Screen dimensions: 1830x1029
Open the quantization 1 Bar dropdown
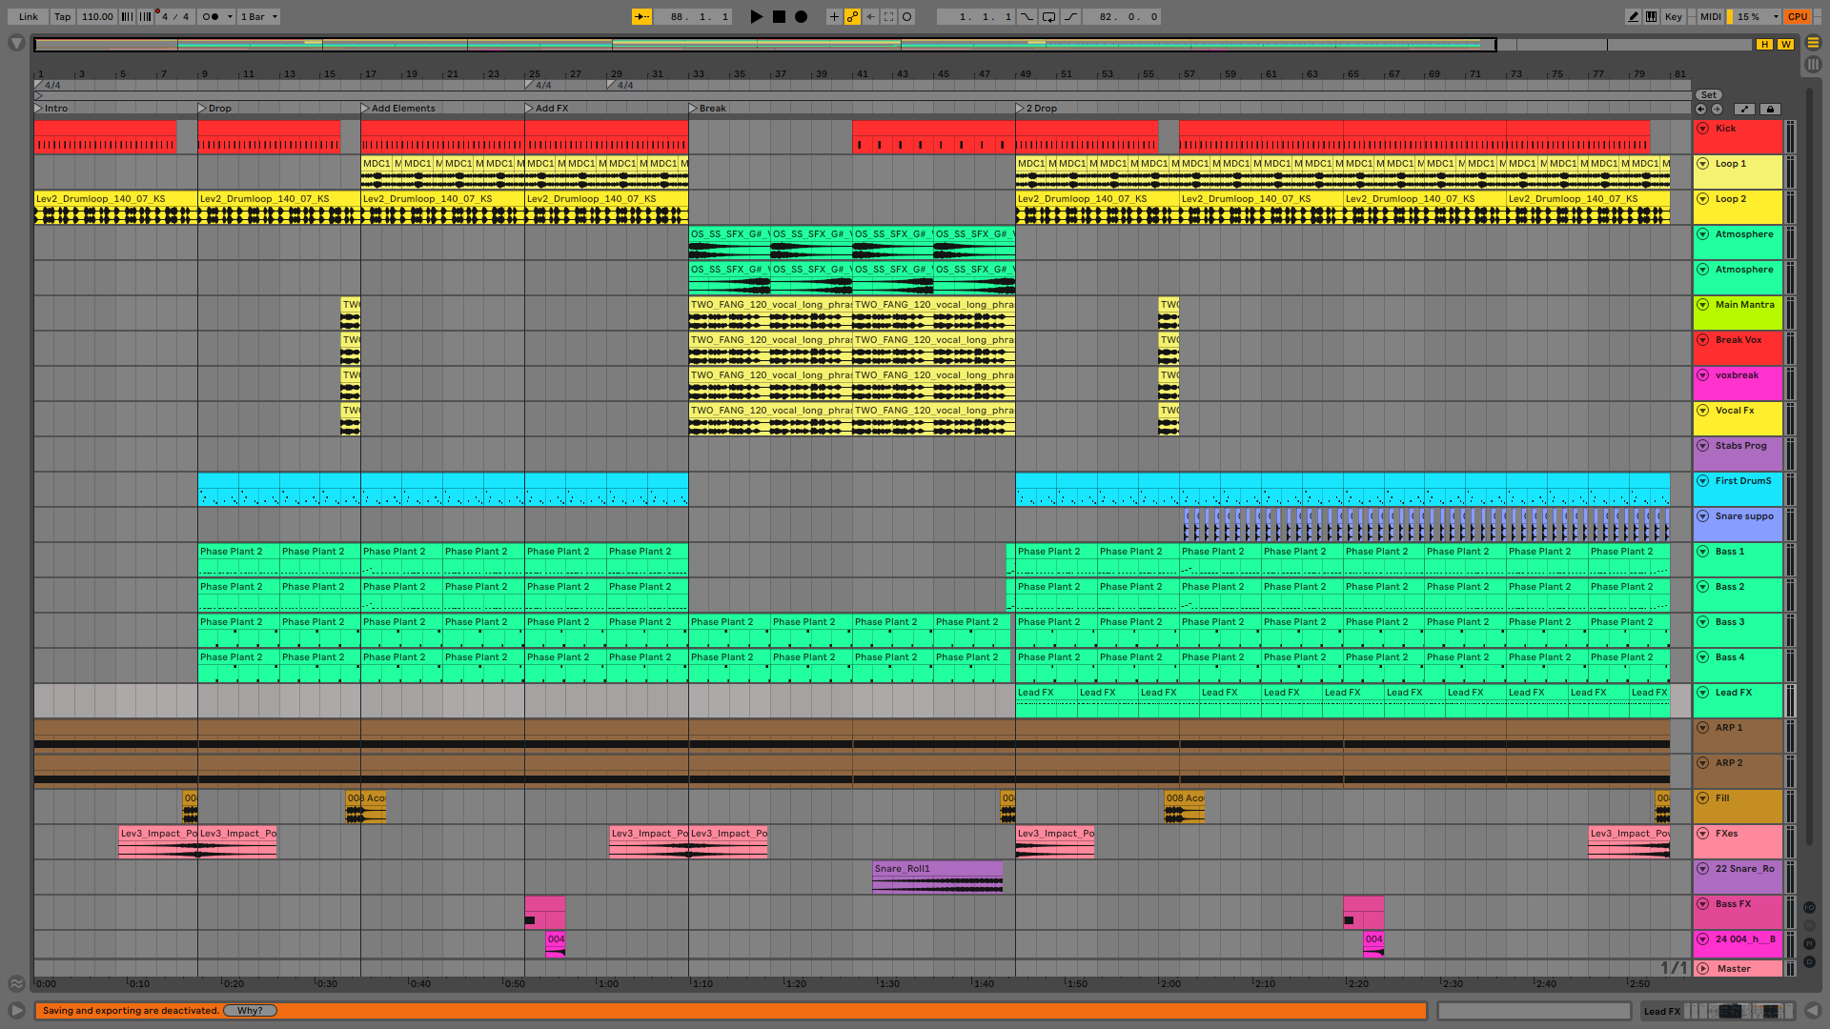pyautogui.click(x=258, y=16)
